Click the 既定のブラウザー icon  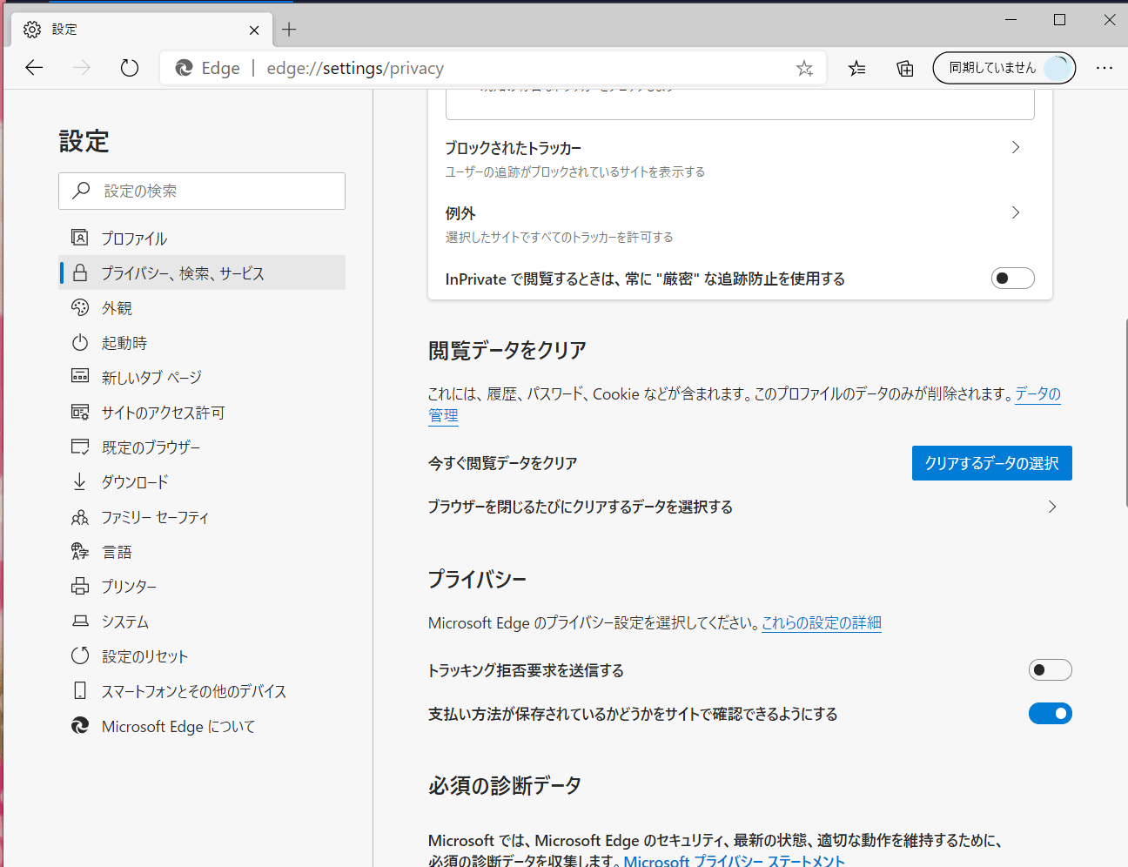[x=80, y=447]
